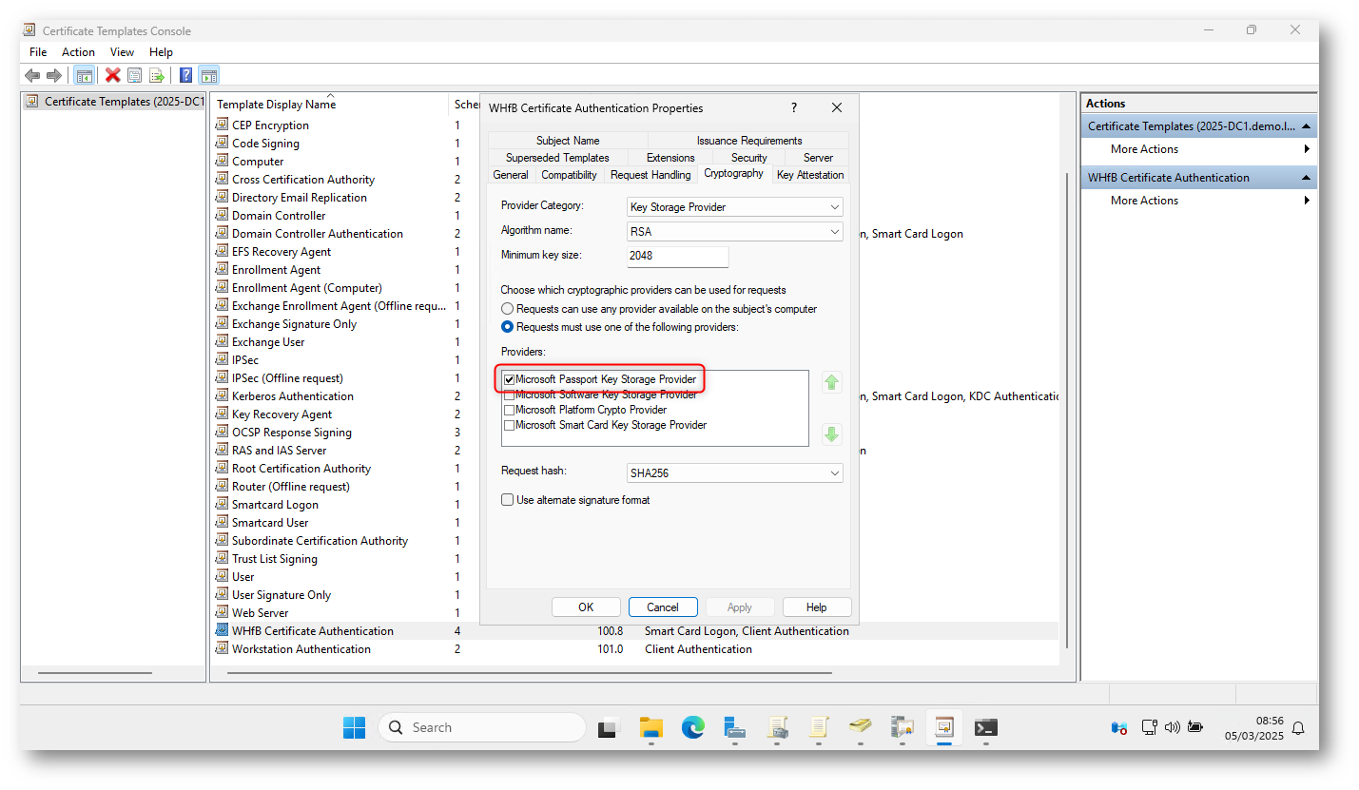Click the active Certificate Templates taskbar icon
This screenshot has width=1359, height=790.
[x=943, y=728]
